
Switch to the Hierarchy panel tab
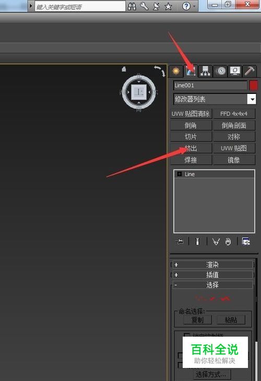click(x=205, y=71)
